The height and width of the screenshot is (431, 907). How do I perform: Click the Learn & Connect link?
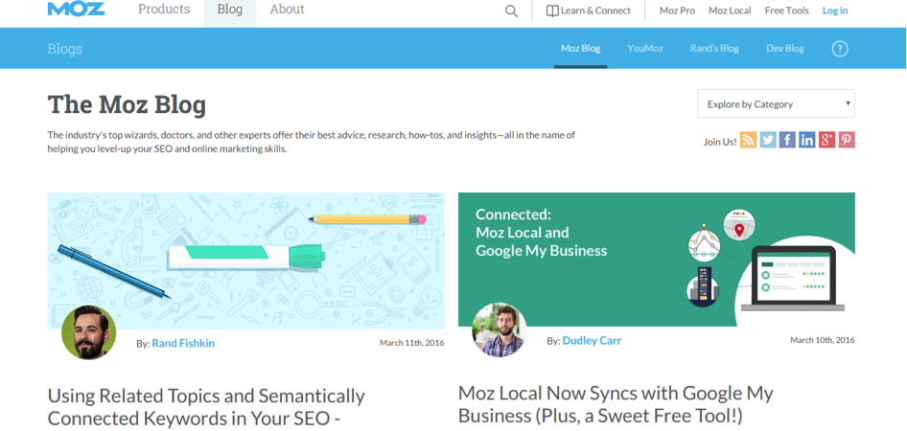[x=595, y=11]
